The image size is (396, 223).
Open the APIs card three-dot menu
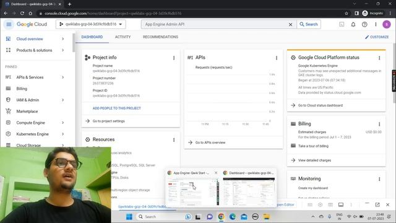pos(277,58)
